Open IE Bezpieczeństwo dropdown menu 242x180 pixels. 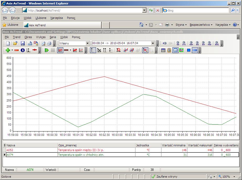201,25
